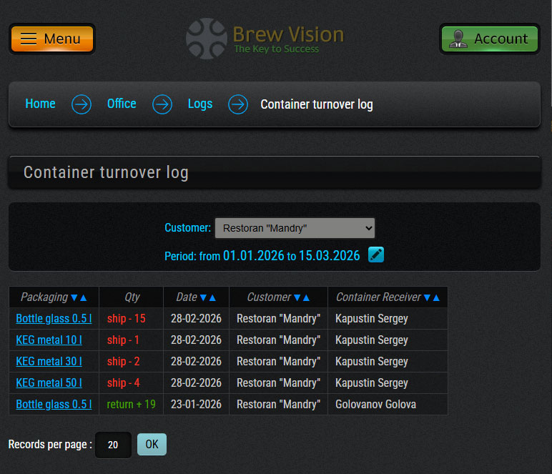Open the Account button
The height and width of the screenshot is (474, 552).
pyautogui.click(x=489, y=39)
